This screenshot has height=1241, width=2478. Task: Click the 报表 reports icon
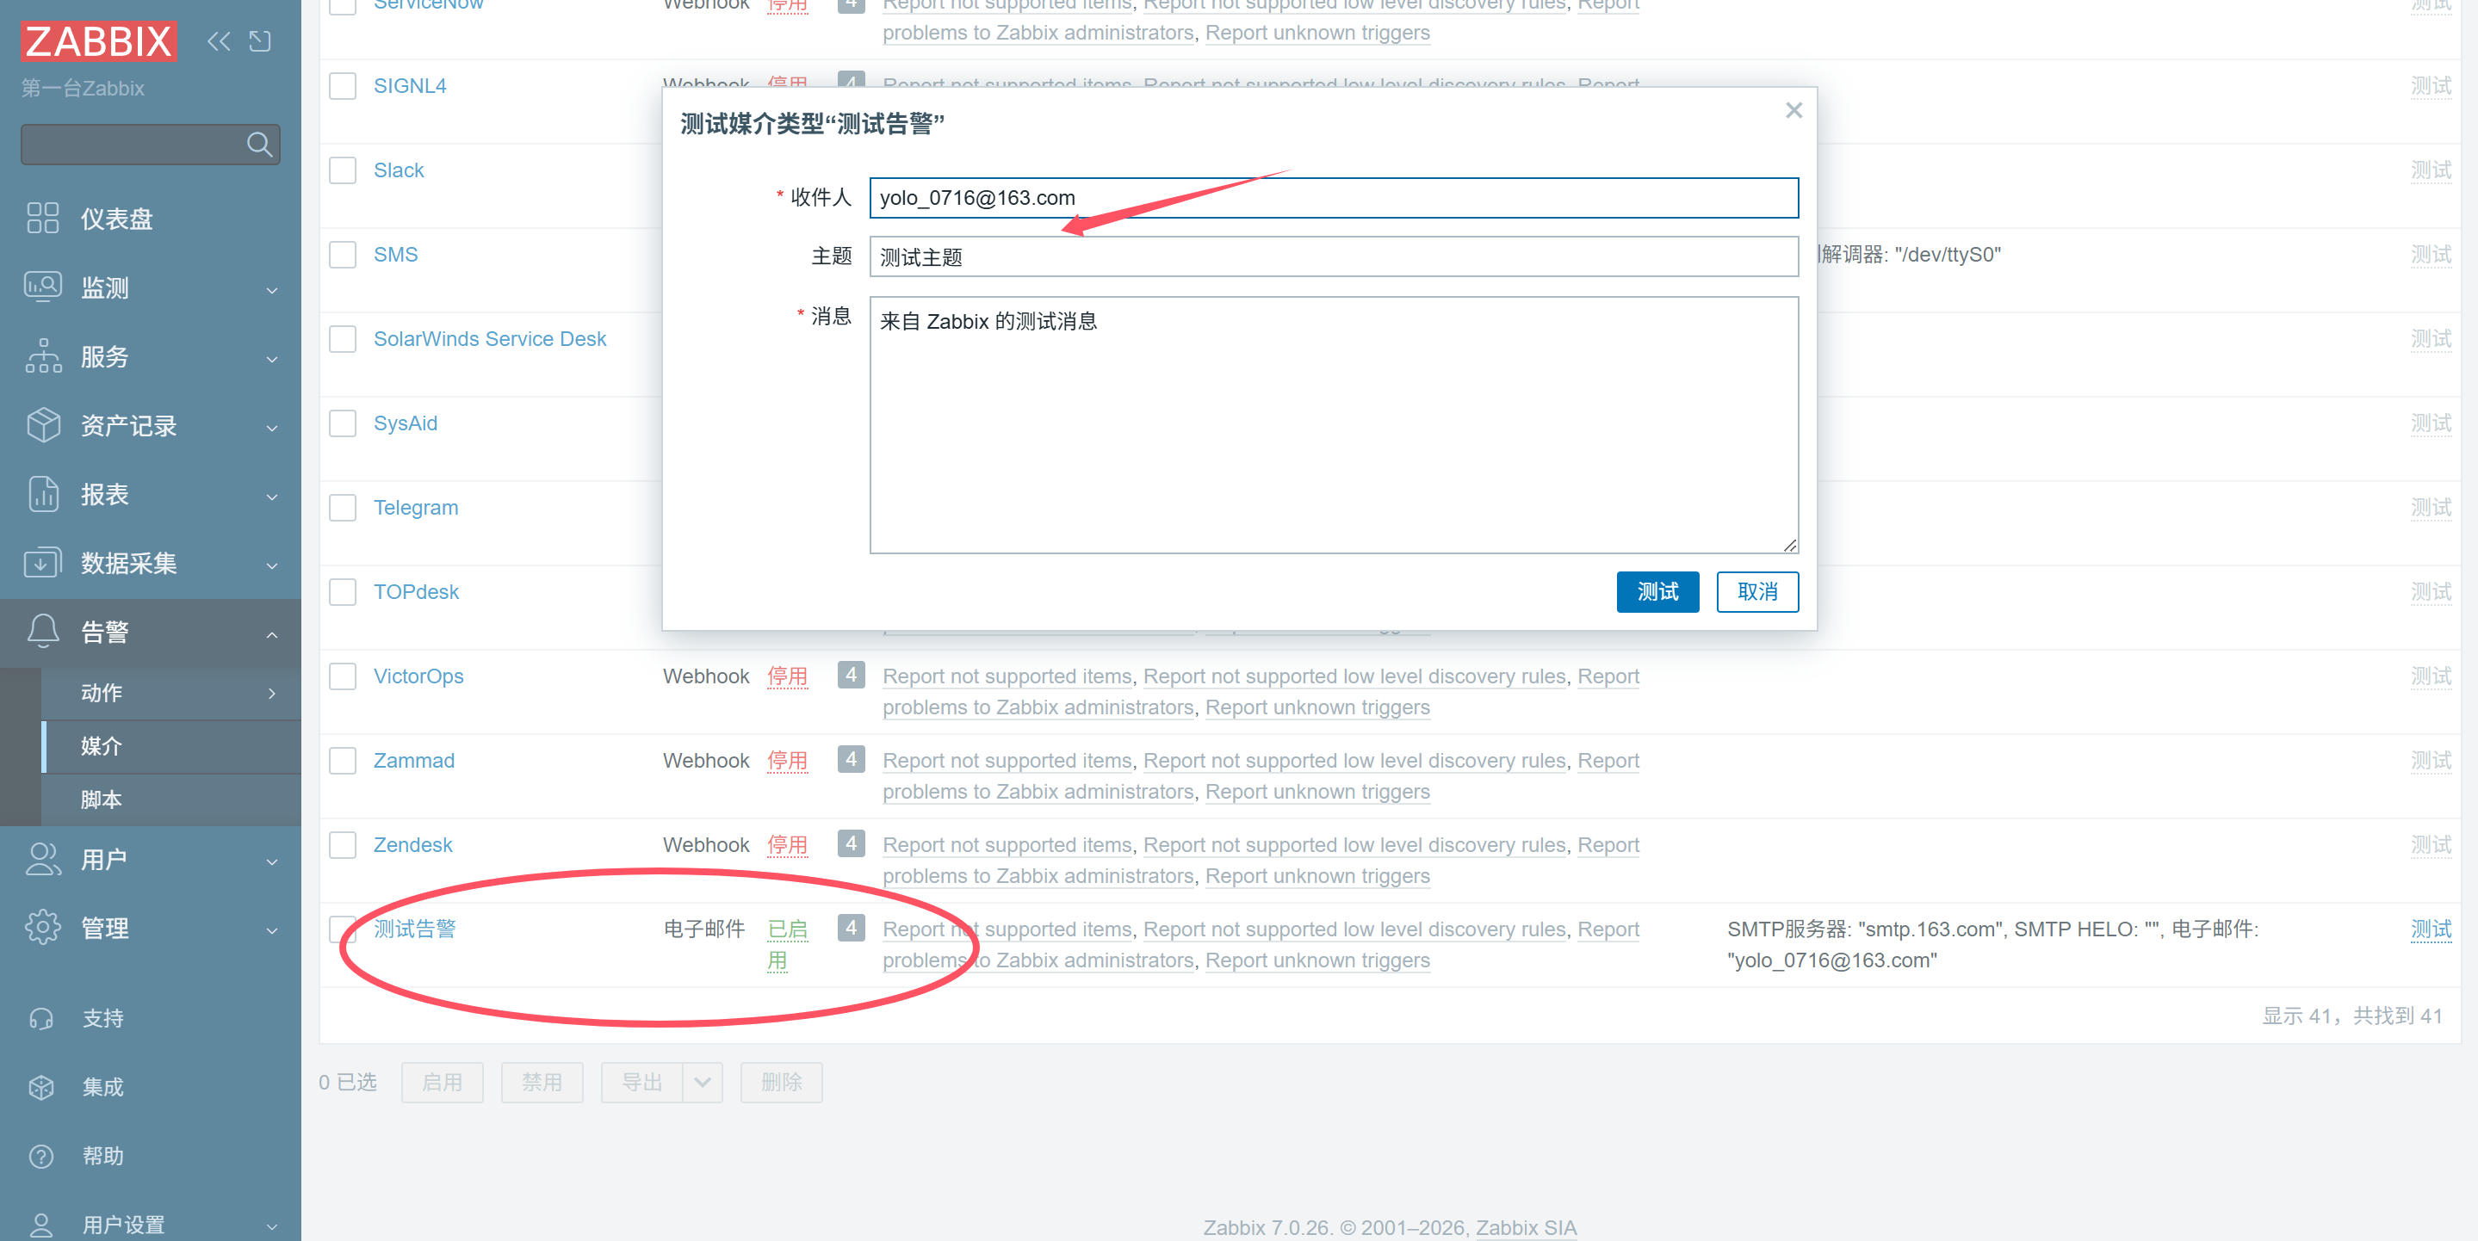coord(42,493)
